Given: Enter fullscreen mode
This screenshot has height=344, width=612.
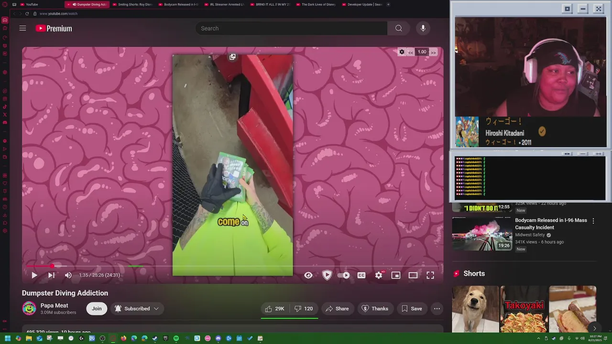Looking at the screenshot, I should [430, 275].
